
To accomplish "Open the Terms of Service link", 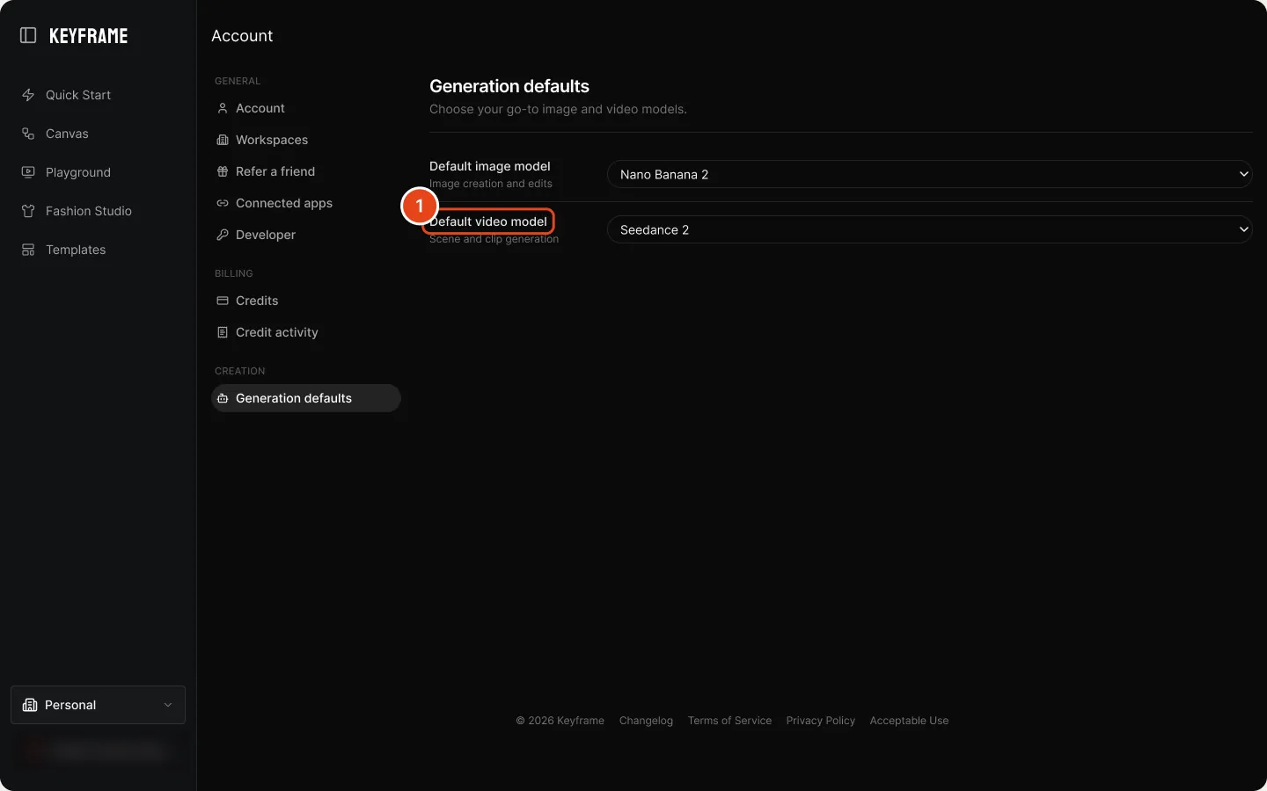I will click(x=729, y=721).
